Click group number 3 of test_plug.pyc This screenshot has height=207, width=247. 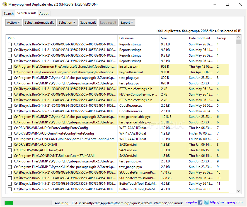tap(218, 78)
